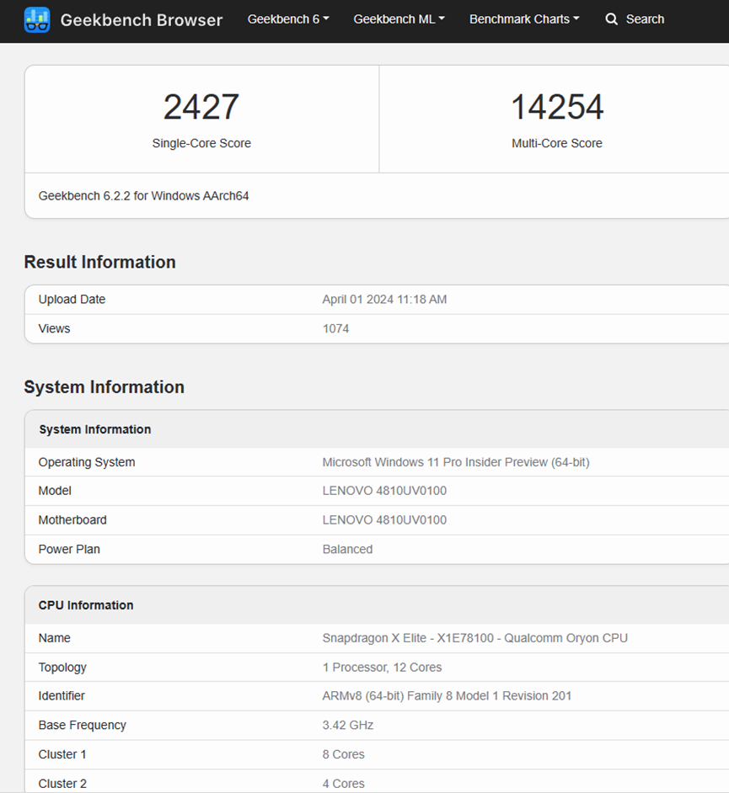Select Geekbench 6.2.2 for Windows AArch64 text
Viewport: 729px width, 793px height.
point(144,195)
